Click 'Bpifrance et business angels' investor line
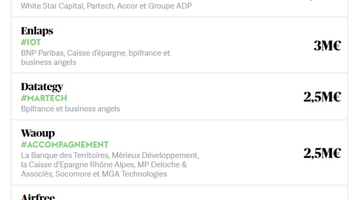The width and height of the screenshot is (356, 200). pos(70,109)
